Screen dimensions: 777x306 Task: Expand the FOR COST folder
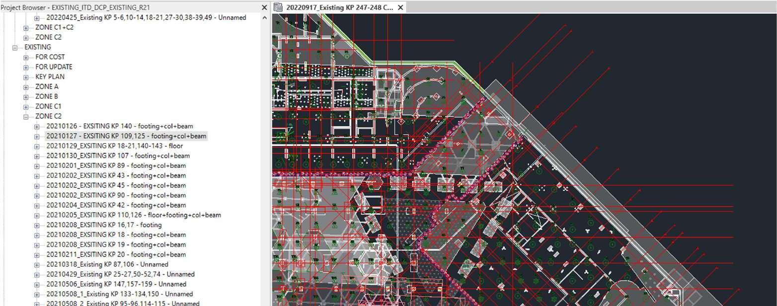(26, 57)
